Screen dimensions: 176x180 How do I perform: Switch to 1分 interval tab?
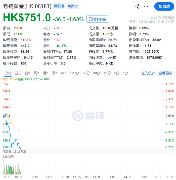[125, 73]
